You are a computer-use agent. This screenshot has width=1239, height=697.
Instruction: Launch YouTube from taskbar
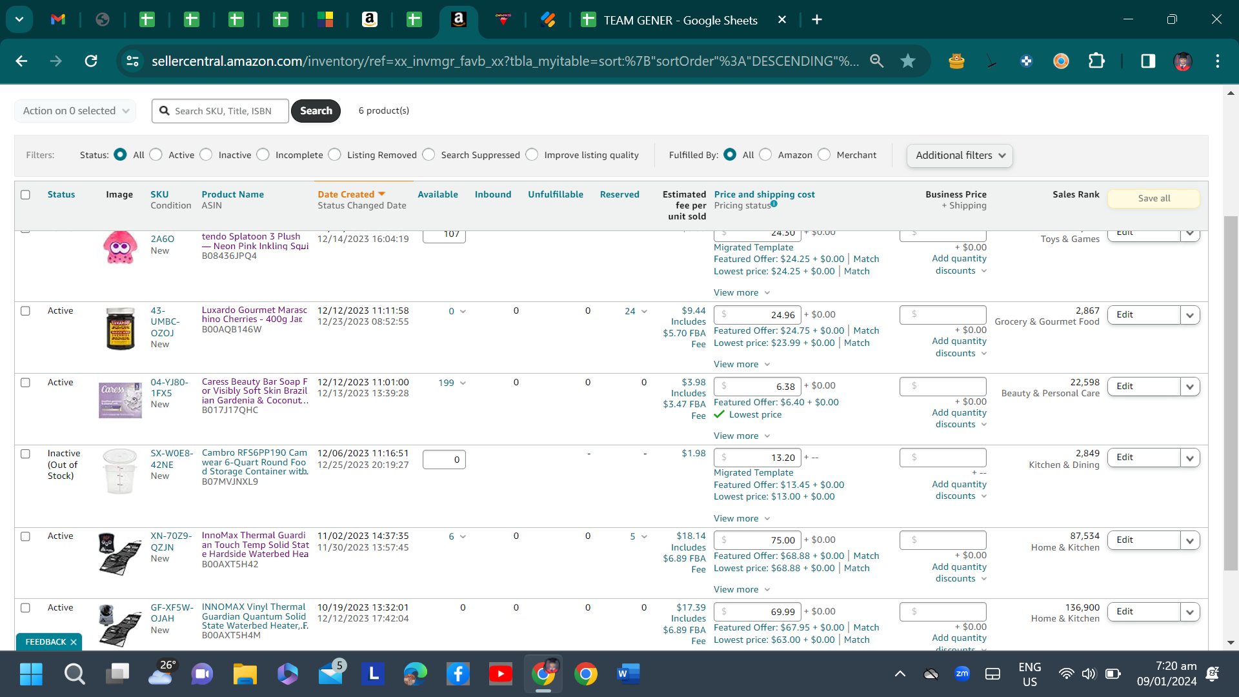pyautogui.click(x=500, y=674)
